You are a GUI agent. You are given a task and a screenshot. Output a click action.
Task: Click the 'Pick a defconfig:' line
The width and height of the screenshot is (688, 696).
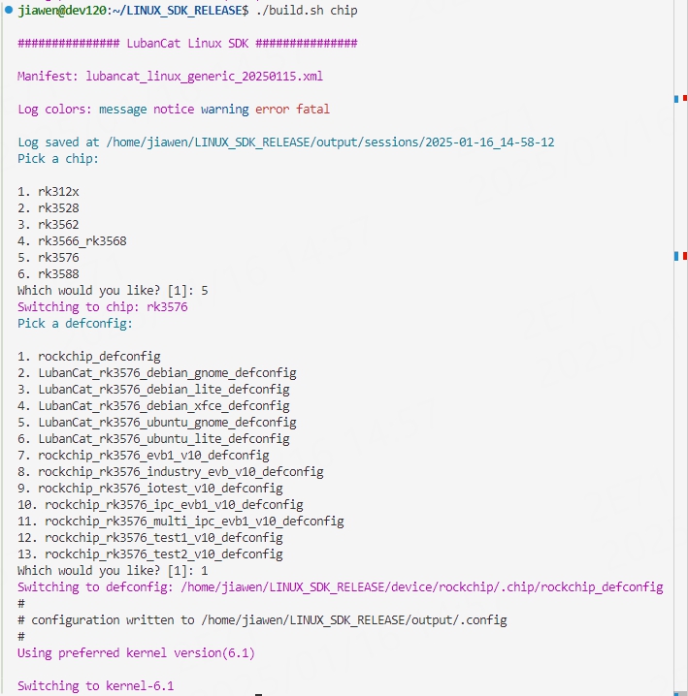(75, 324)
